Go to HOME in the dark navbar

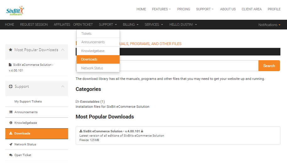pos(9,24)
